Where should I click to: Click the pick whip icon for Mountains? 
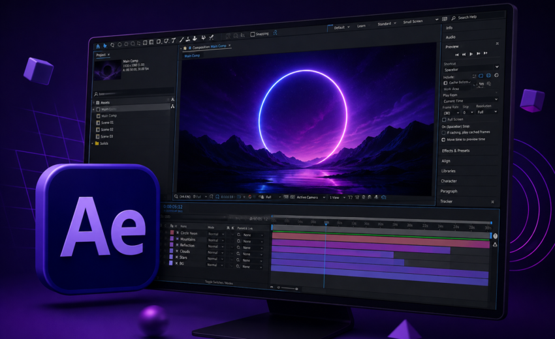(238, 241)
